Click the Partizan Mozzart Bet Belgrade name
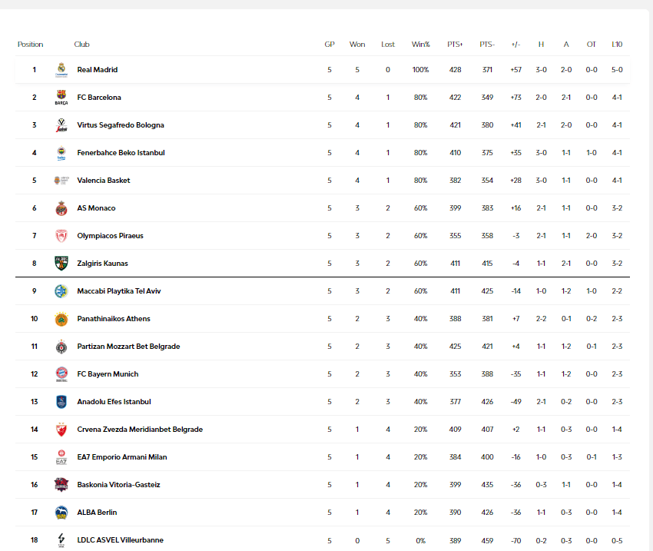653x551 pixels. tap(128, 347)
